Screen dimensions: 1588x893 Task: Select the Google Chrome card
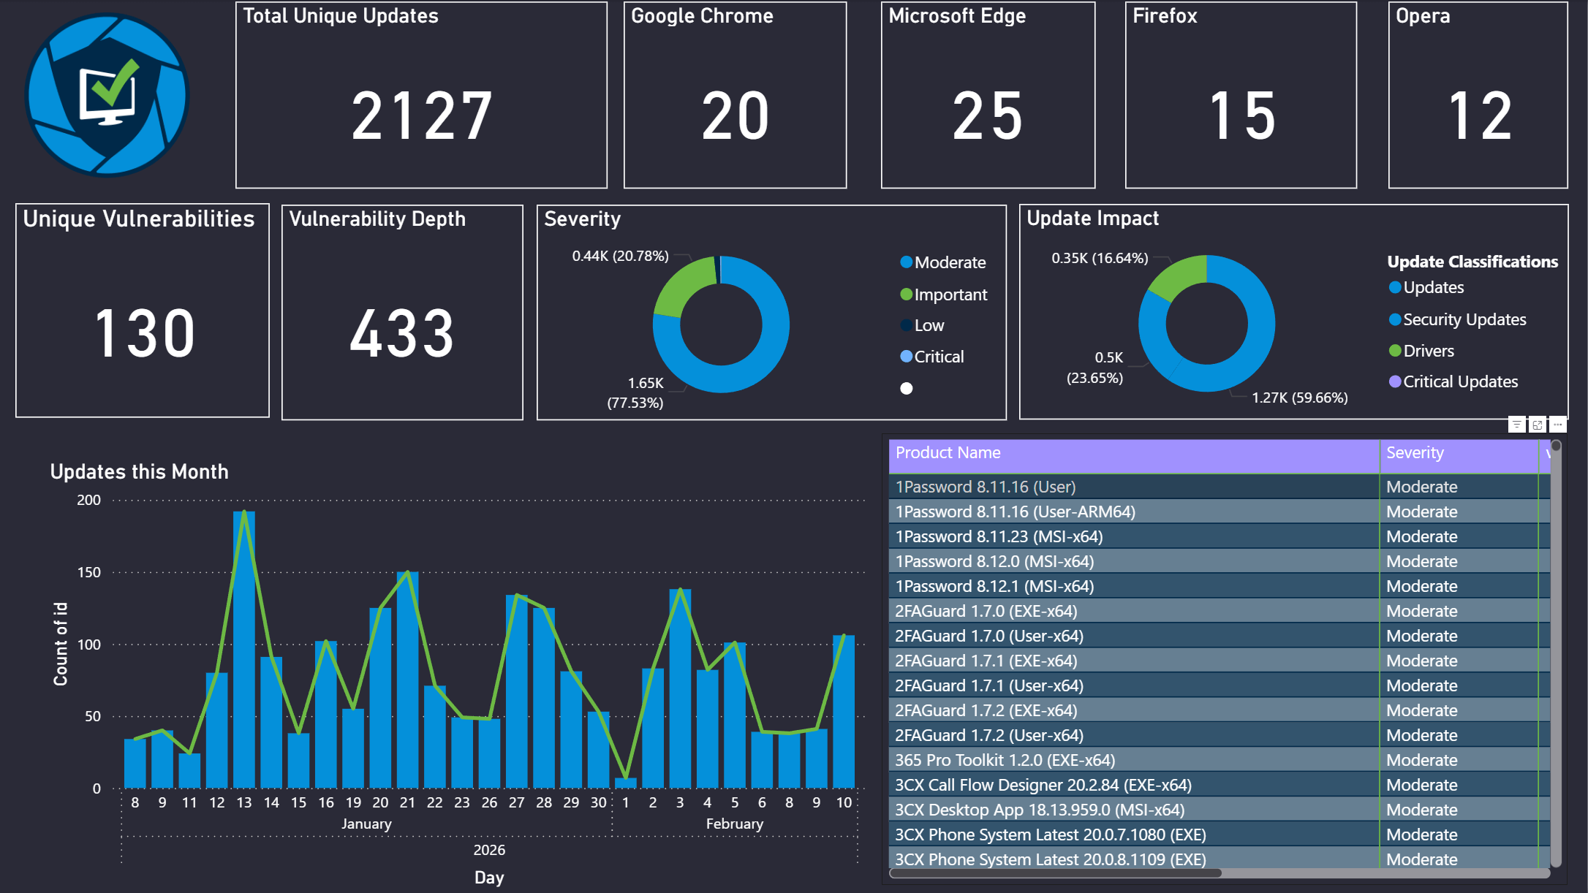pos(735,95)
